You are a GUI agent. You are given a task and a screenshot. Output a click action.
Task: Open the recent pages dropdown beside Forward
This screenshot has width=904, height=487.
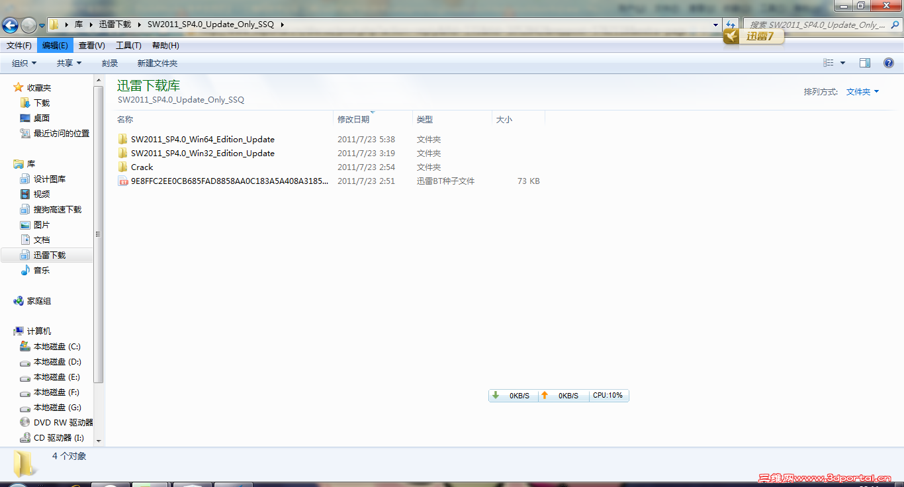42,26
